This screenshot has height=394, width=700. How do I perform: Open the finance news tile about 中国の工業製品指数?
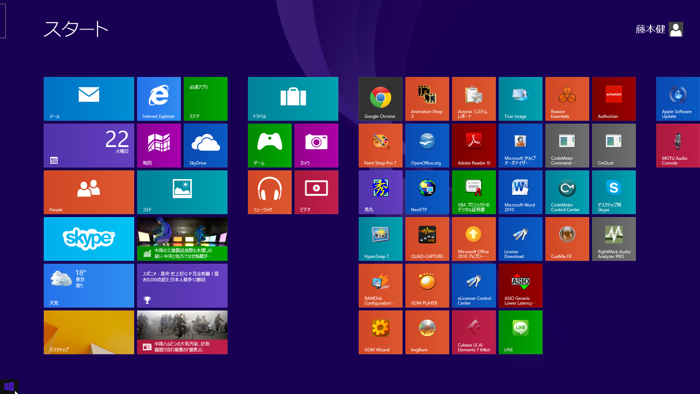[x=182, y=239]
